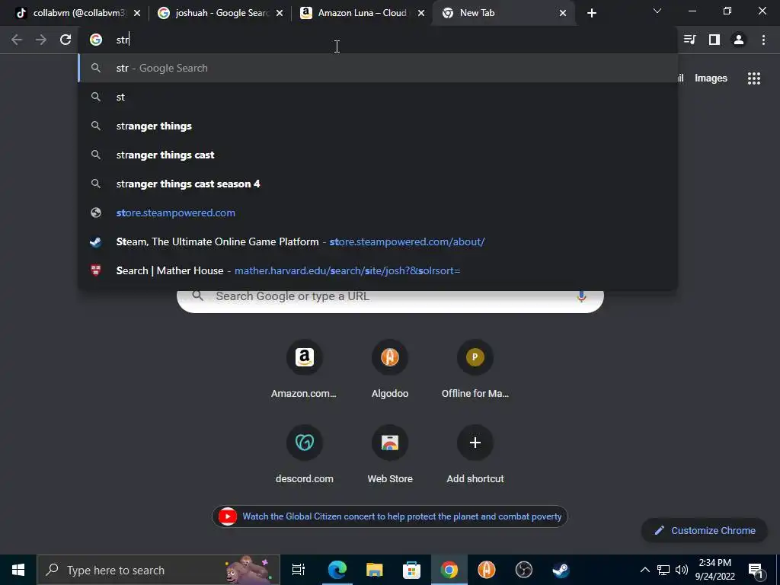Open the Algodoo shortcut tile
The height and width of the screenshot is (585, 780).
(389, 369)
